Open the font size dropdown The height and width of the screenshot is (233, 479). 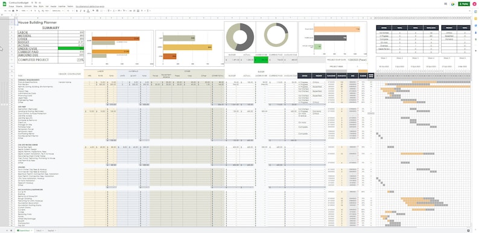70,11
